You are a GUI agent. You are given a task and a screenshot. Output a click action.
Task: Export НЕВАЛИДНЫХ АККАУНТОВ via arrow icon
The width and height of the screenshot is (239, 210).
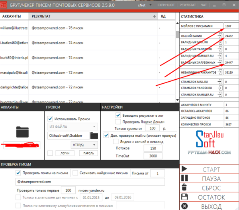pyautogui.click(x=219, y=73)
